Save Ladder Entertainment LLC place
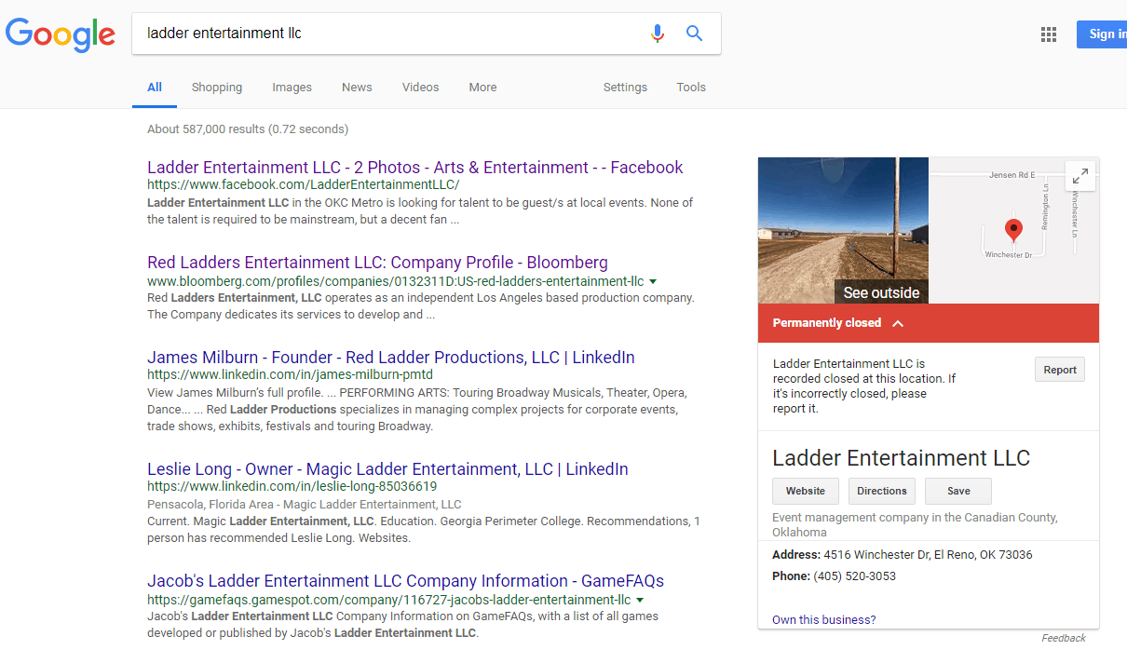This screenshot has width=1127, height=650. pyautogui.click(x=958, y=491)
